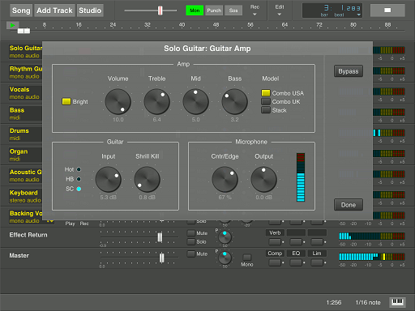Select the Combo USA amp model
The height and width of the screenshot is (311, 415).
pos(266,93)
